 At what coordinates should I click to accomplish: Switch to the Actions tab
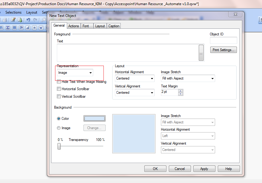click(x=74, y=26)
